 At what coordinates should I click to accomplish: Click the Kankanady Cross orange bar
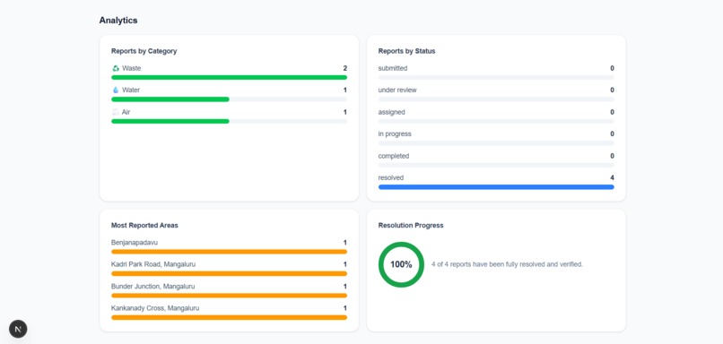point(229,317)
